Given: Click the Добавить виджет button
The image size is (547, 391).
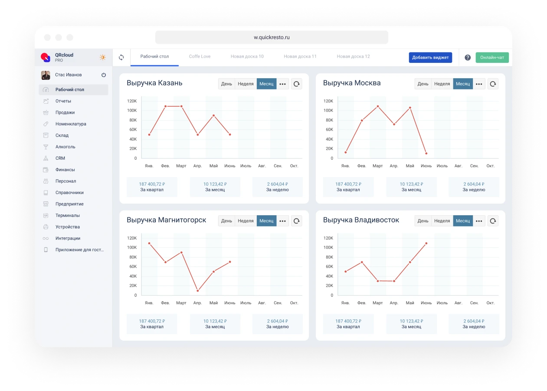Looking at the screenshot, I should [430, 57].
